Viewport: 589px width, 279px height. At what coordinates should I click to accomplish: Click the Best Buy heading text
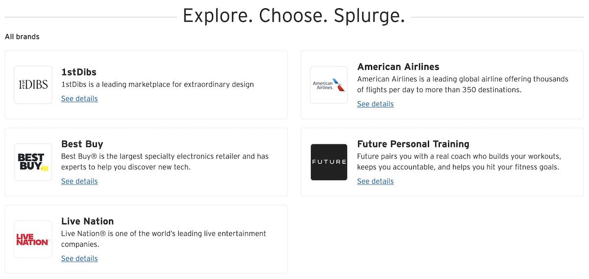click(x=82, y=144)
